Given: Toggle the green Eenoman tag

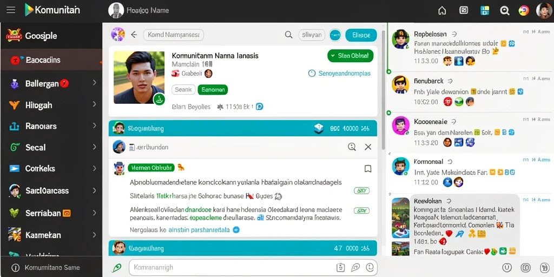Looking at the screenshot, I should coord(213,90).
